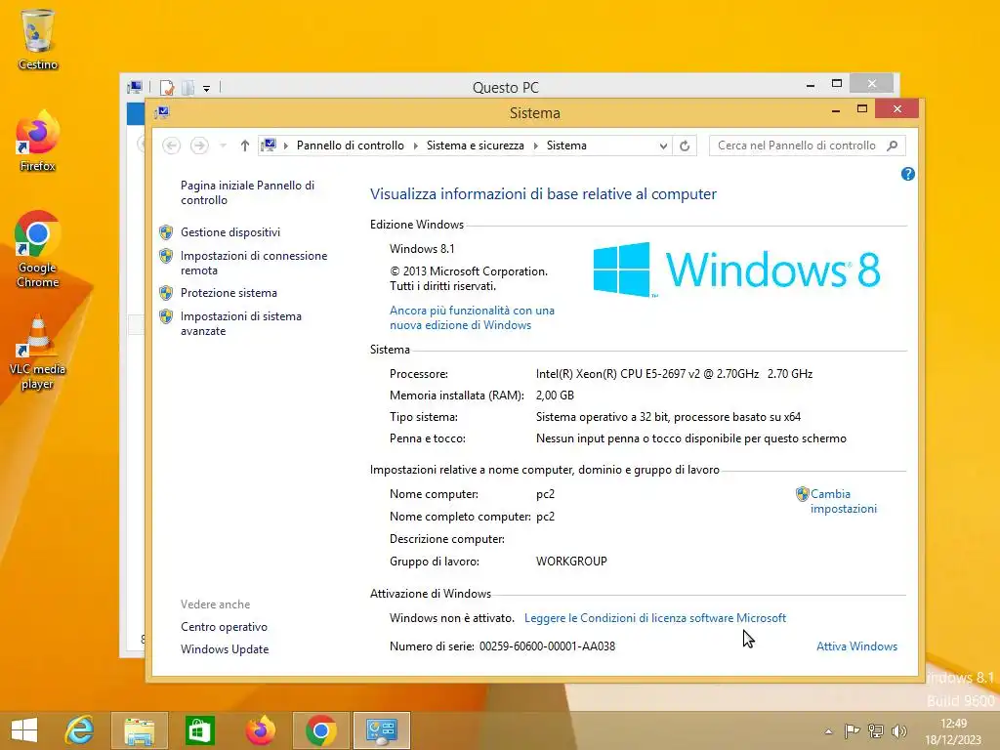Click Ancora più funzionalità con una nuova edizione link
1000x750 pixels.
tap(472, 317)
